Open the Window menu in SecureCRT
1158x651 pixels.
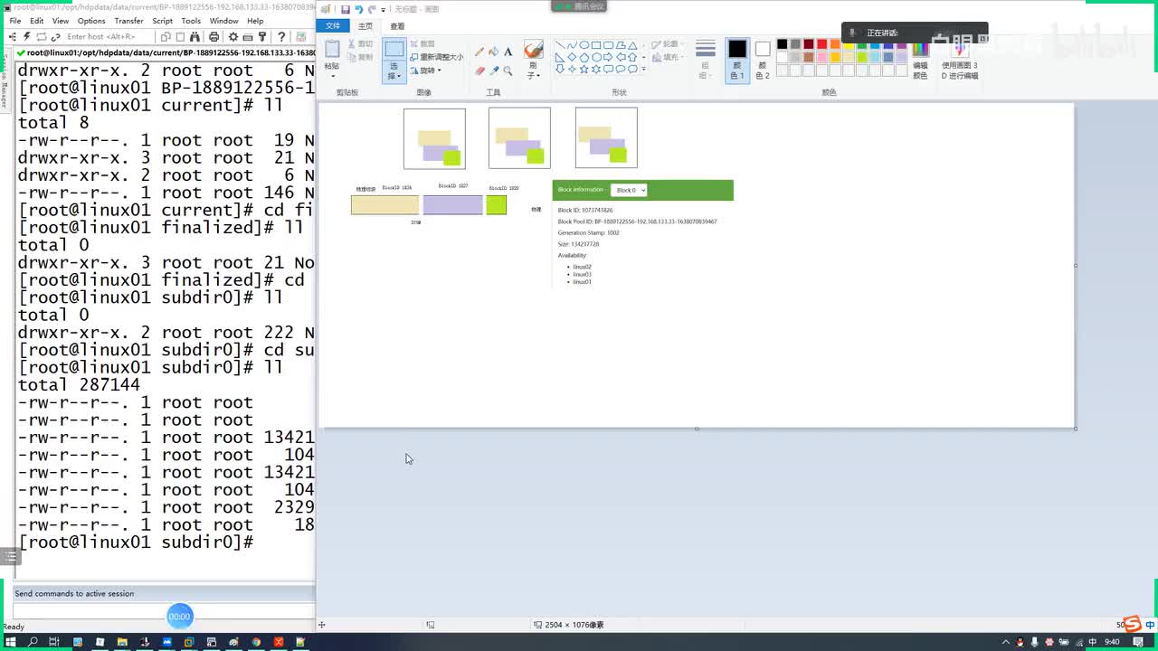[x=223, y=21]
